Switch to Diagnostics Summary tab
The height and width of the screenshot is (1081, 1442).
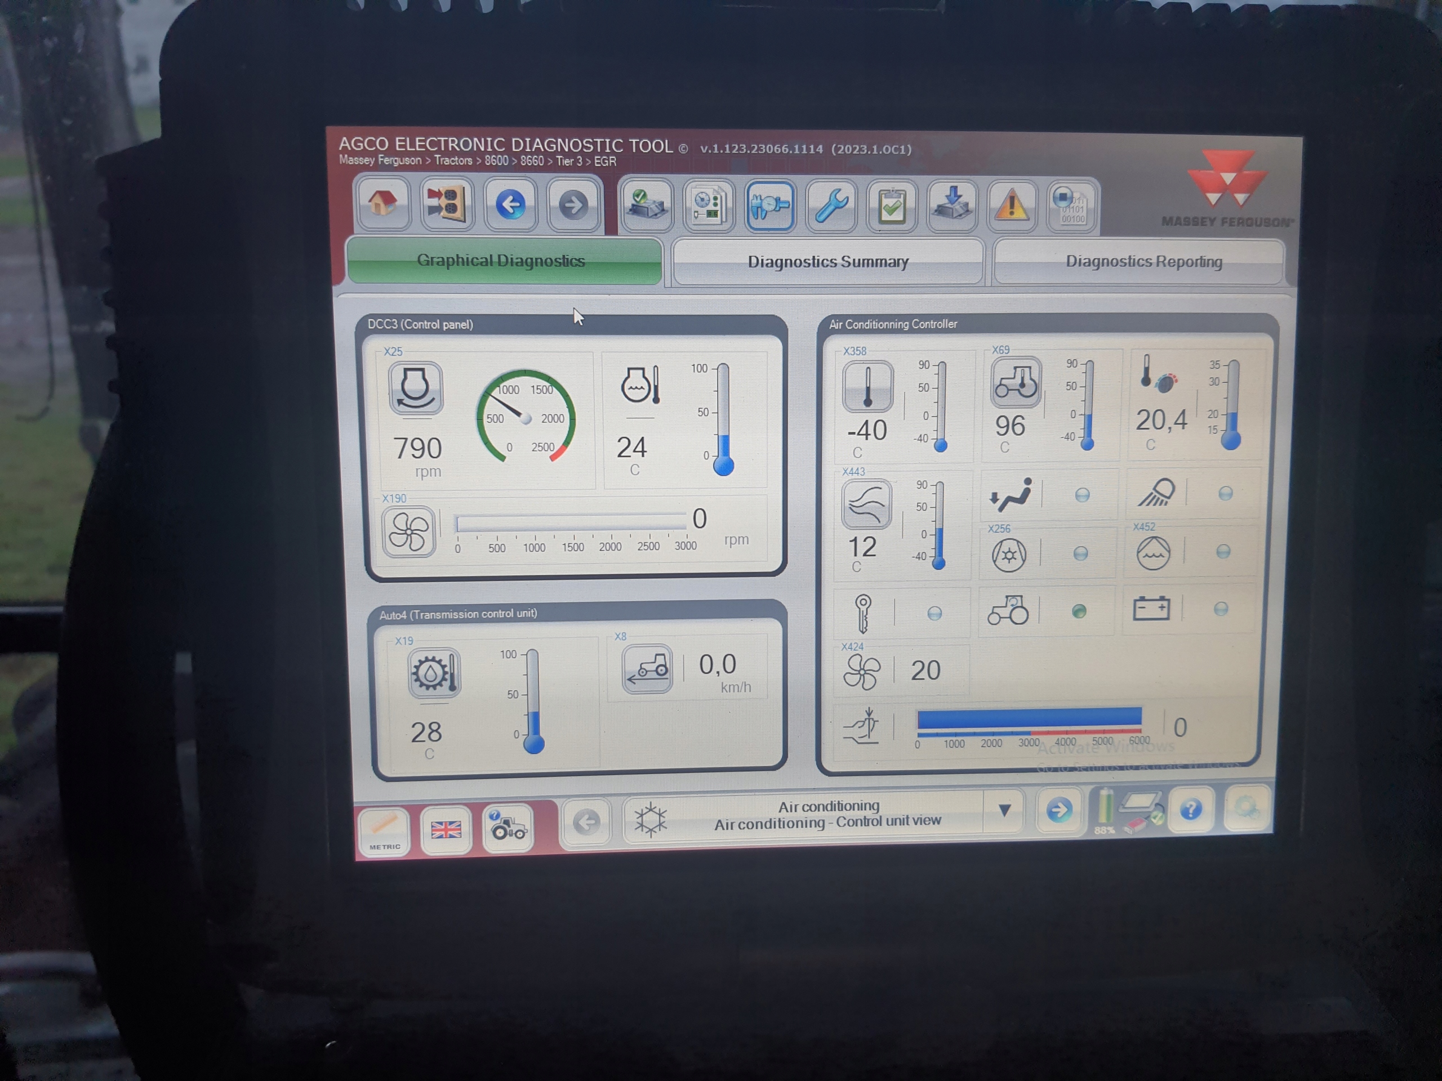[827, 262]
